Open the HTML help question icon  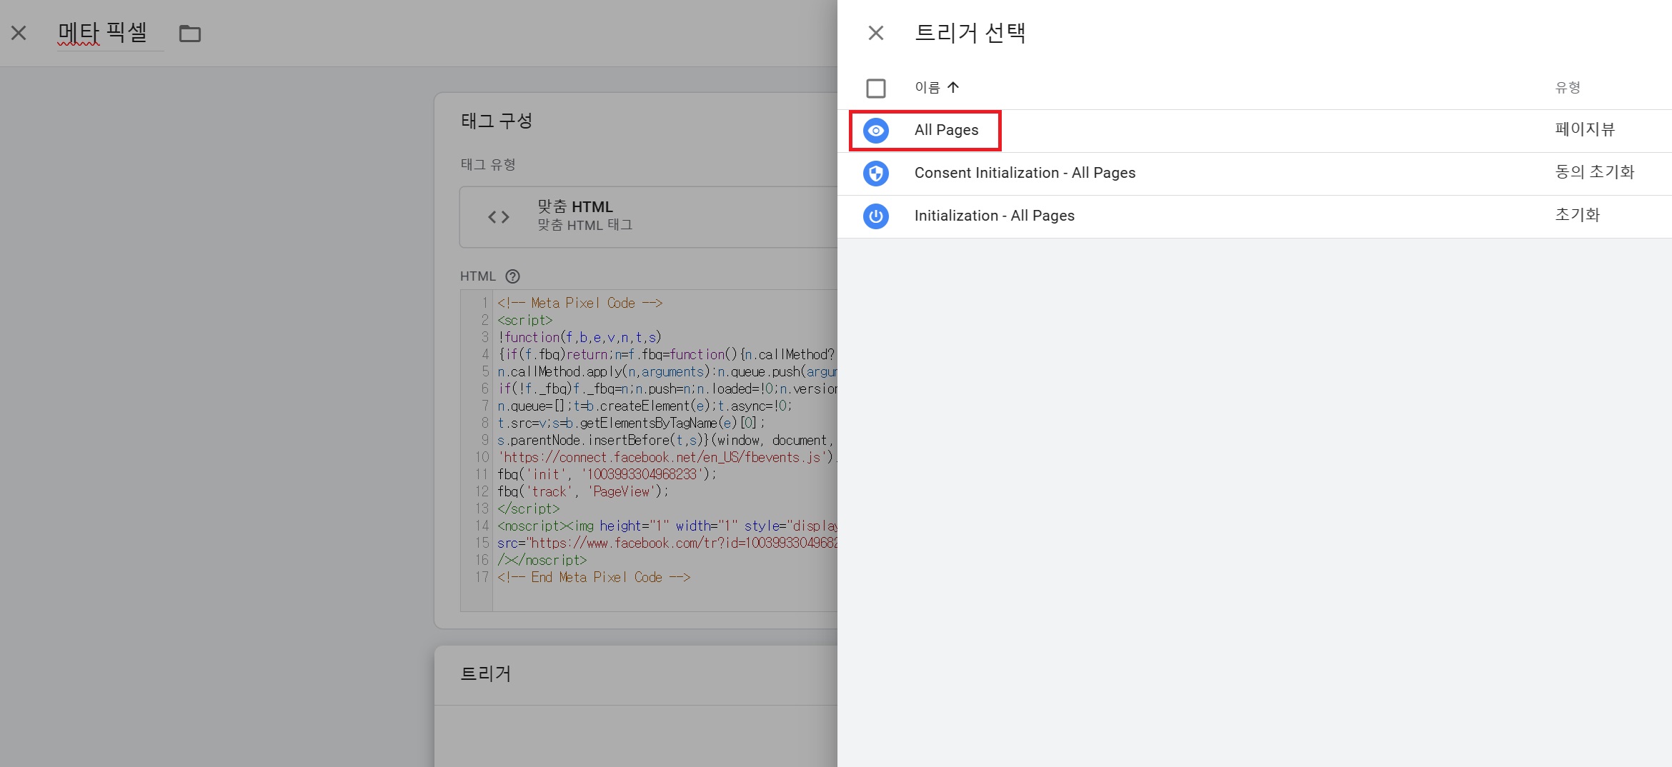coord(512,276)
